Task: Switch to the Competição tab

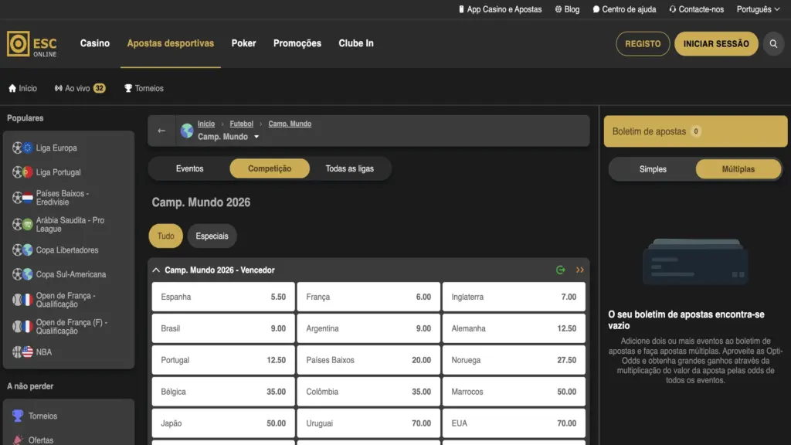Action: point(270,168)
